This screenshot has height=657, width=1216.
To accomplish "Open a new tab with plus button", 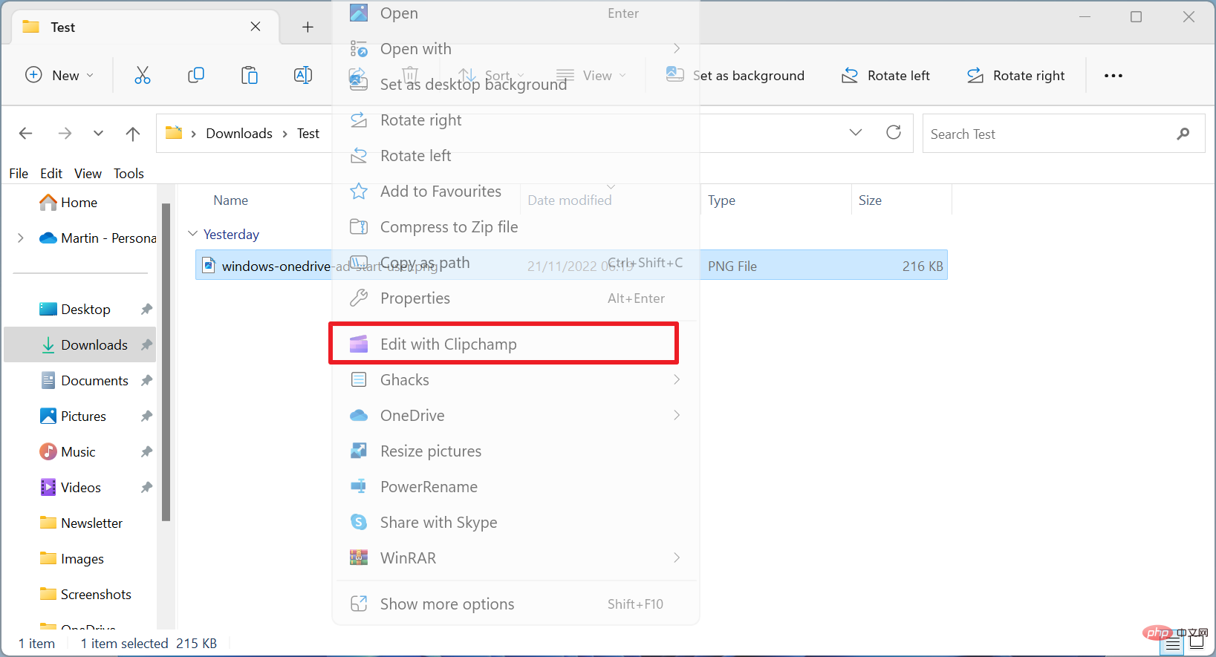I will (x=308, y=27).
